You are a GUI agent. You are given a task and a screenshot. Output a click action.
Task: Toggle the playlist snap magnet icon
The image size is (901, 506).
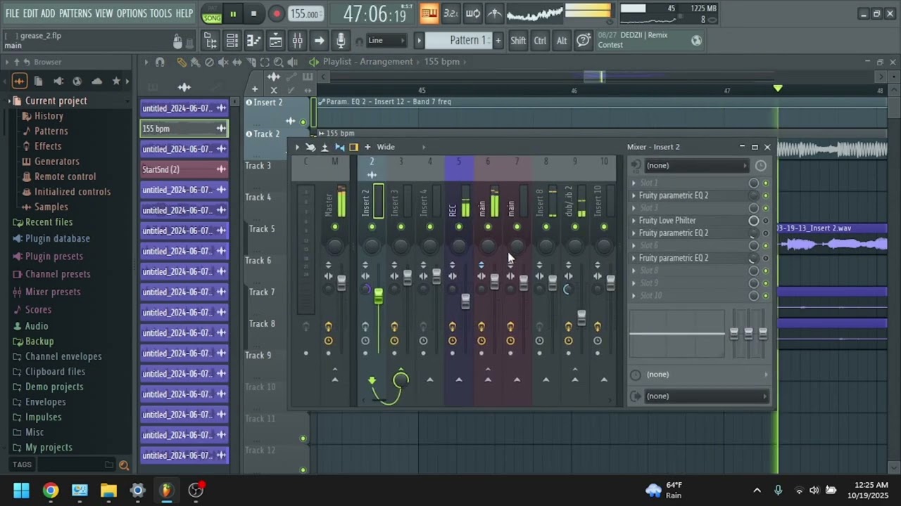[x=160, y=63]
